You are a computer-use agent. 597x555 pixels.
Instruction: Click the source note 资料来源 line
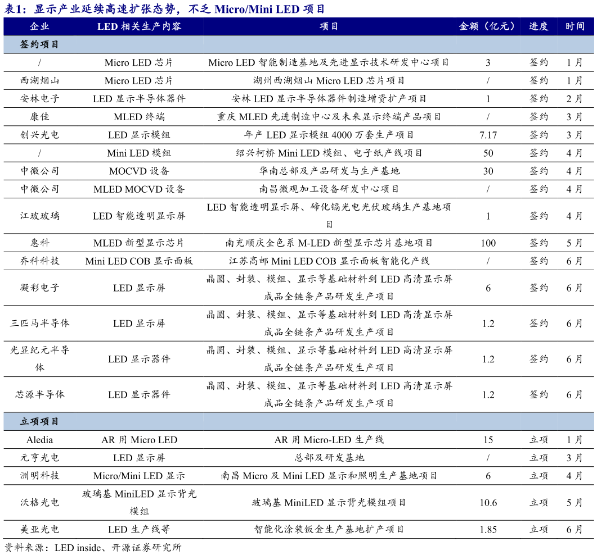[x=93, y=547]
